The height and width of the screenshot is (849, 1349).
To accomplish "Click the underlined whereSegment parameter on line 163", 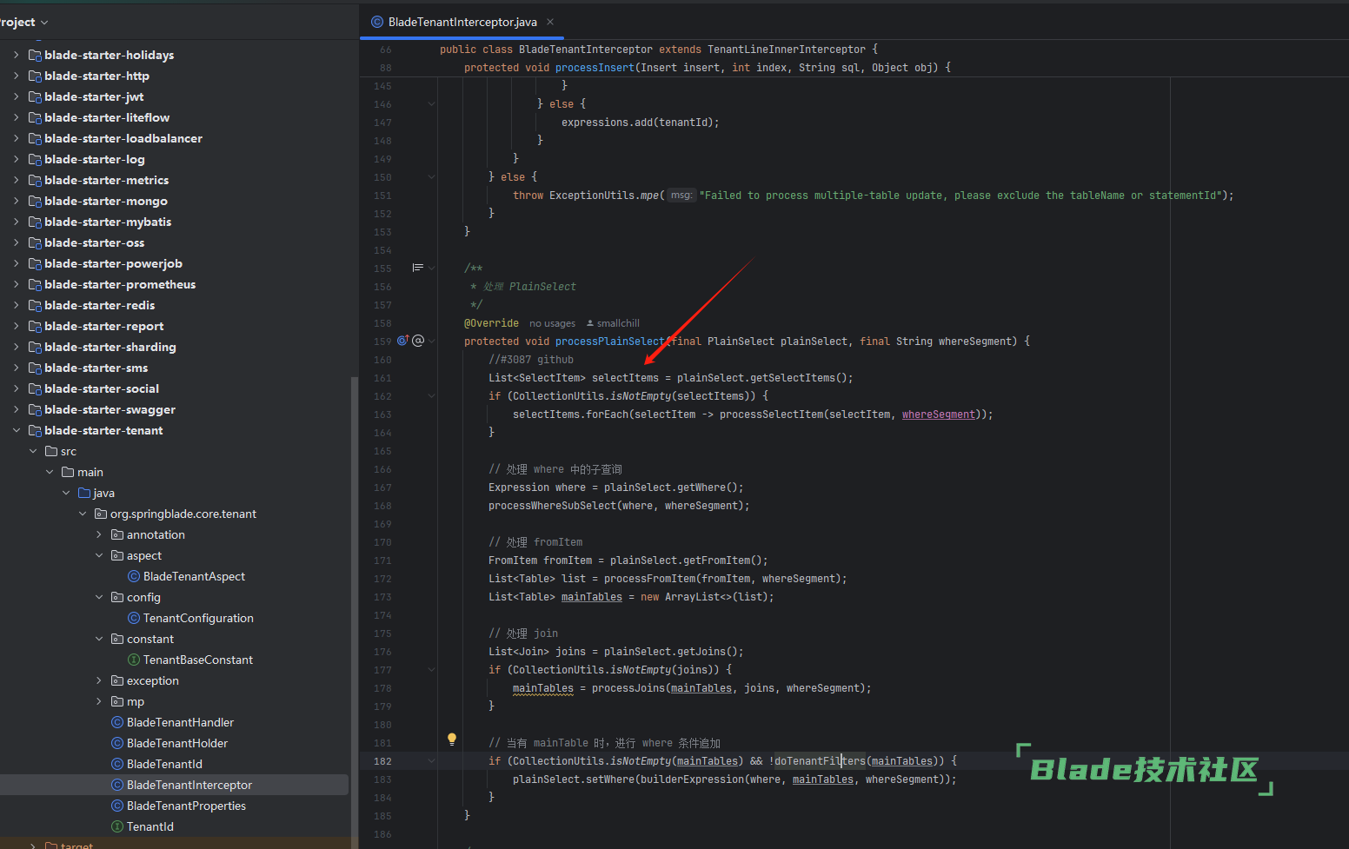I will tap(938, 415).
